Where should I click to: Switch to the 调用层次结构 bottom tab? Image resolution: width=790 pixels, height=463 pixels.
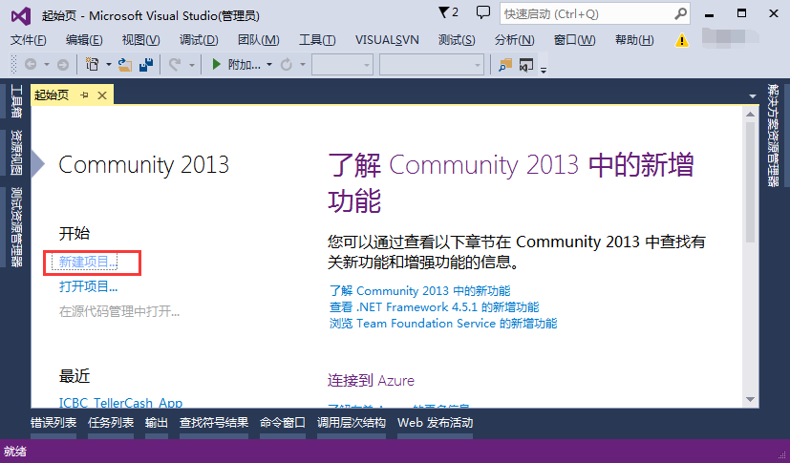click(x=352, y=423)
